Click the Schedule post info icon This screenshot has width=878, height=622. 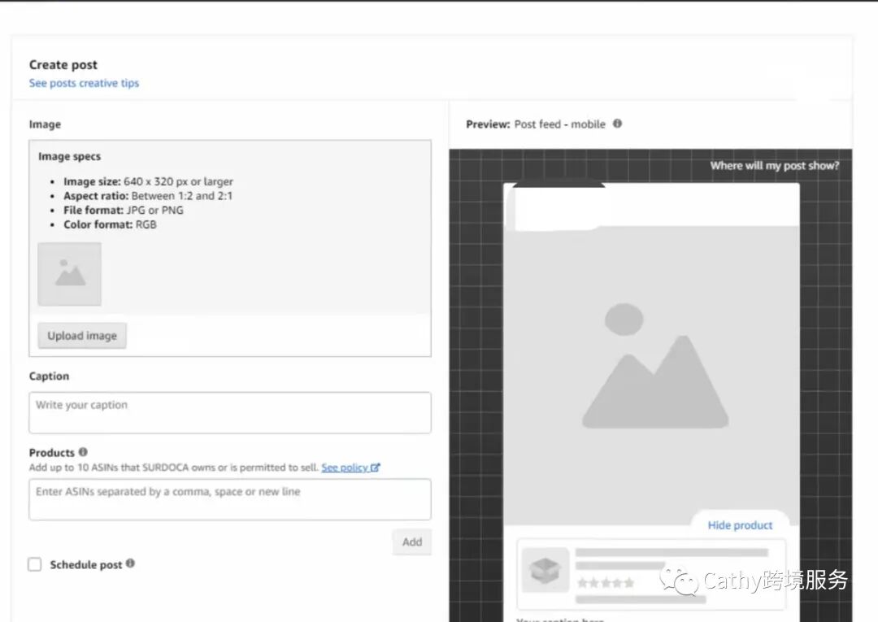point(130,563)
